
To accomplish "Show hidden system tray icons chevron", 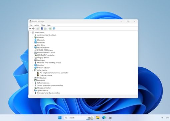I will (x=162, y=118).
